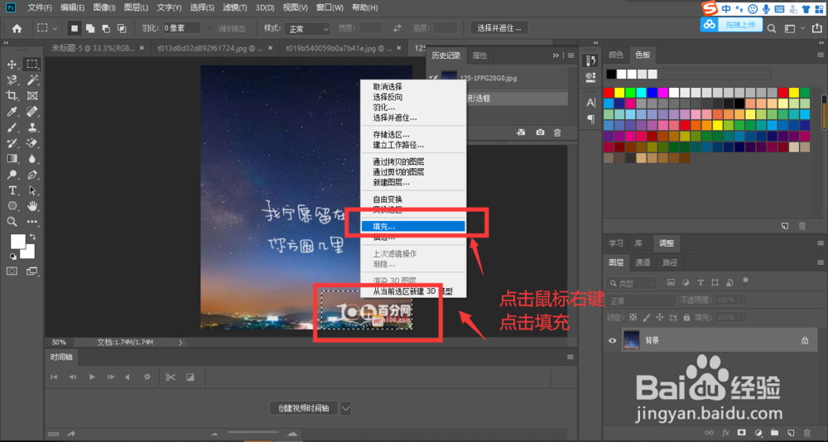Select the Eyedropper tool
This screenshot has width=828, height=442.
(x=12, y=112)
